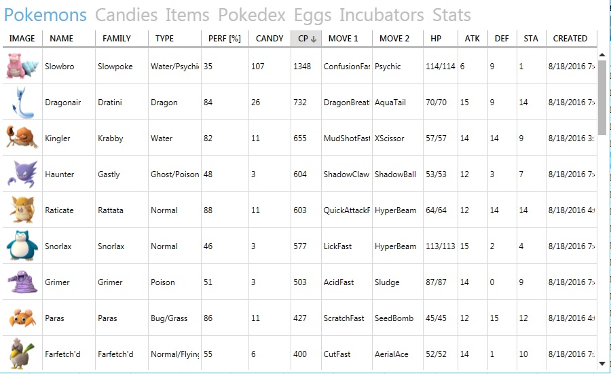Click the Grimer sprite image

[22, 282]
